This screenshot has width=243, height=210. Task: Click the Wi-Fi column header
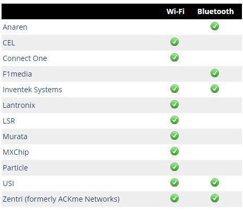pos(175,11)
